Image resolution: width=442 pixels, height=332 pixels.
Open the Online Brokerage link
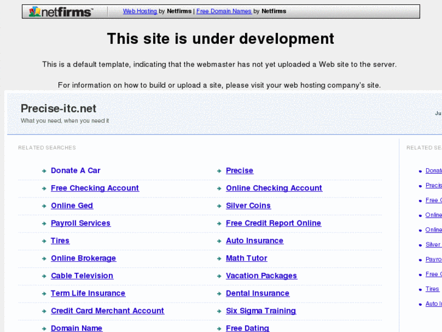pos(83,258)
